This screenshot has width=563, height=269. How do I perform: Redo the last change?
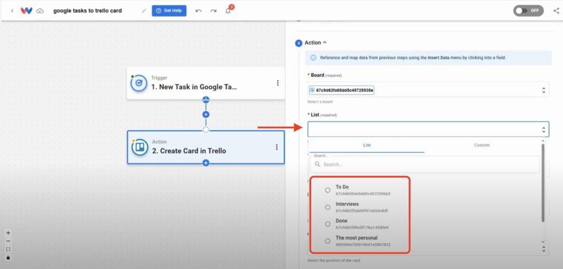coord(213,11)
